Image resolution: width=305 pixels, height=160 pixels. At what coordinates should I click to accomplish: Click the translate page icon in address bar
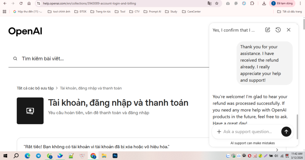click(209, 3)
